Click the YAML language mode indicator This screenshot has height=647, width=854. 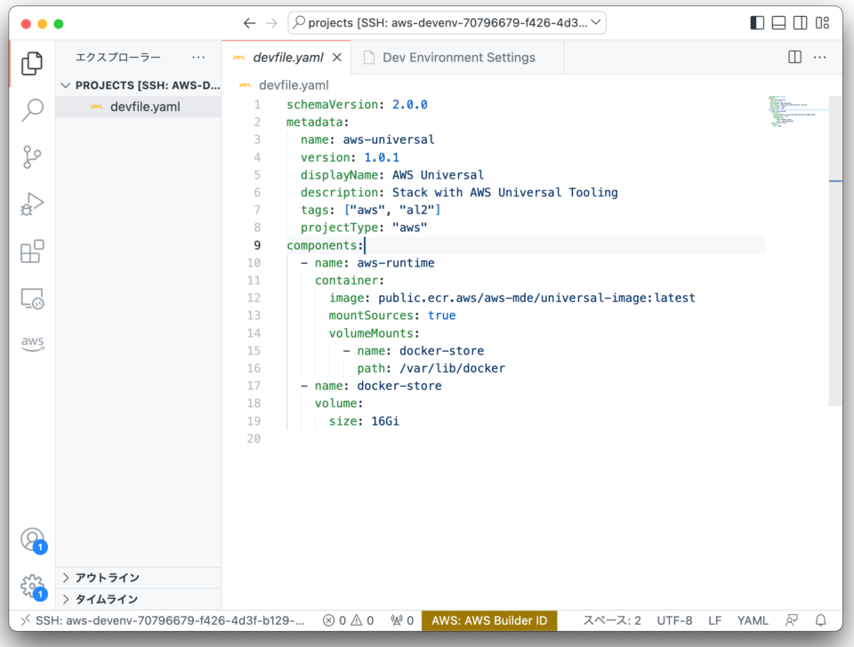point(753,620)
